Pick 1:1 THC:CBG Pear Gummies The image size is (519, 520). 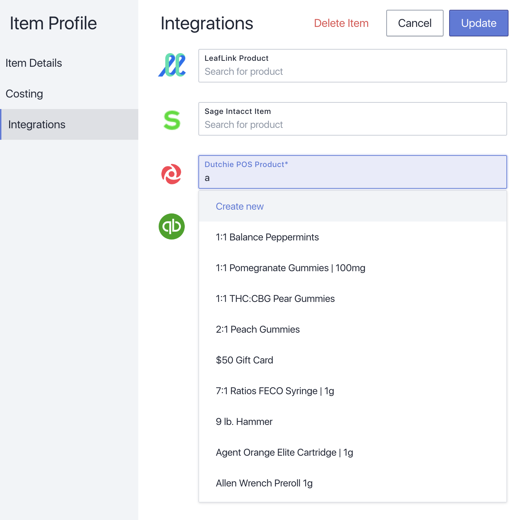coord(353,298)
